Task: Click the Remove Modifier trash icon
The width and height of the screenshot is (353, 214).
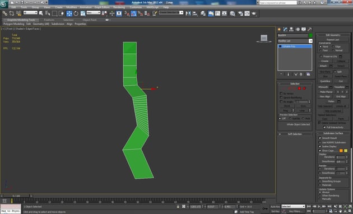Action: click(x=301, y=75)
